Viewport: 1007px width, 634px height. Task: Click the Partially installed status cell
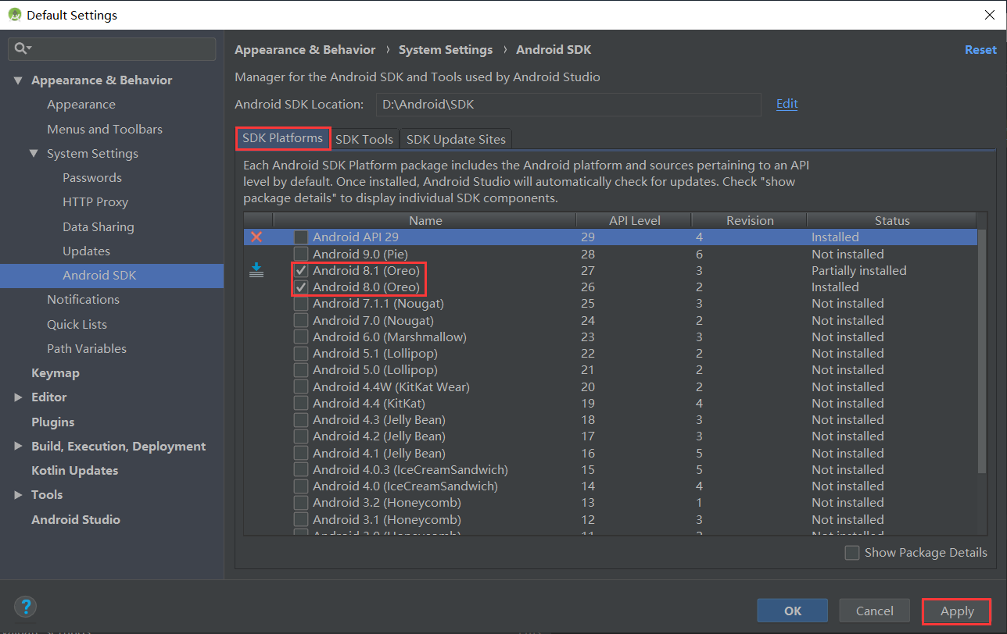tap(859, 270)
